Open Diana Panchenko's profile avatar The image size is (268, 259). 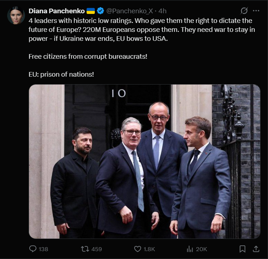[x=16, y=15]
